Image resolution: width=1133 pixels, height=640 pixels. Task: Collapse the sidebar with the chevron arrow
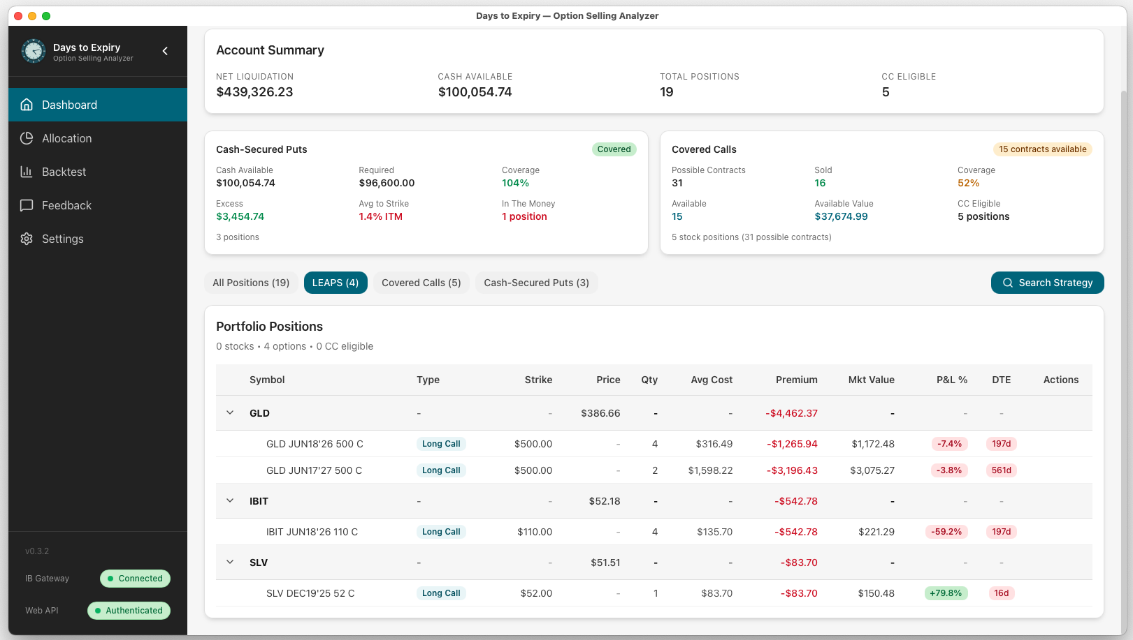pyautogui.click(x=165, y=50)
